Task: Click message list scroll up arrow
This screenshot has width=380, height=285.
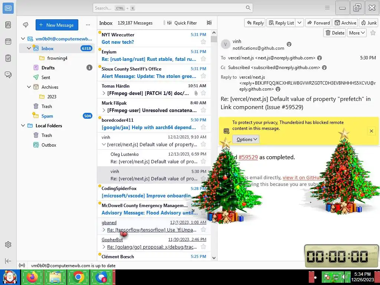Action: (214, 33)
